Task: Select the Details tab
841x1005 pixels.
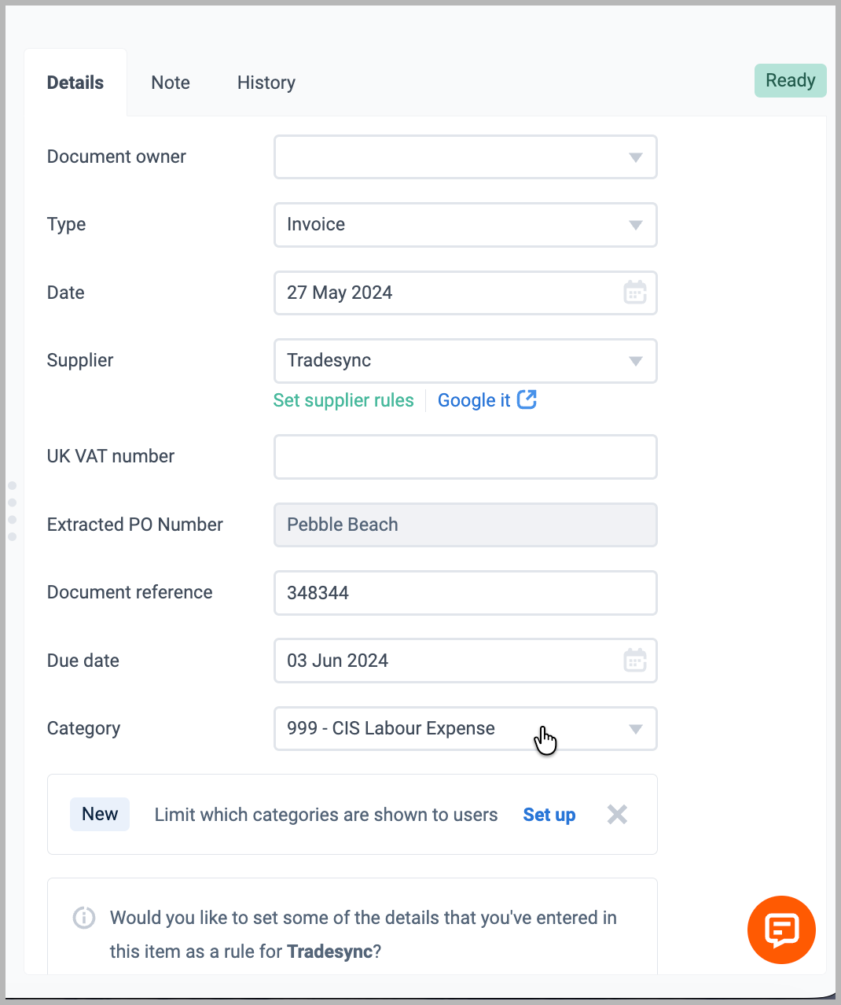Action: [x=75, y=83]
